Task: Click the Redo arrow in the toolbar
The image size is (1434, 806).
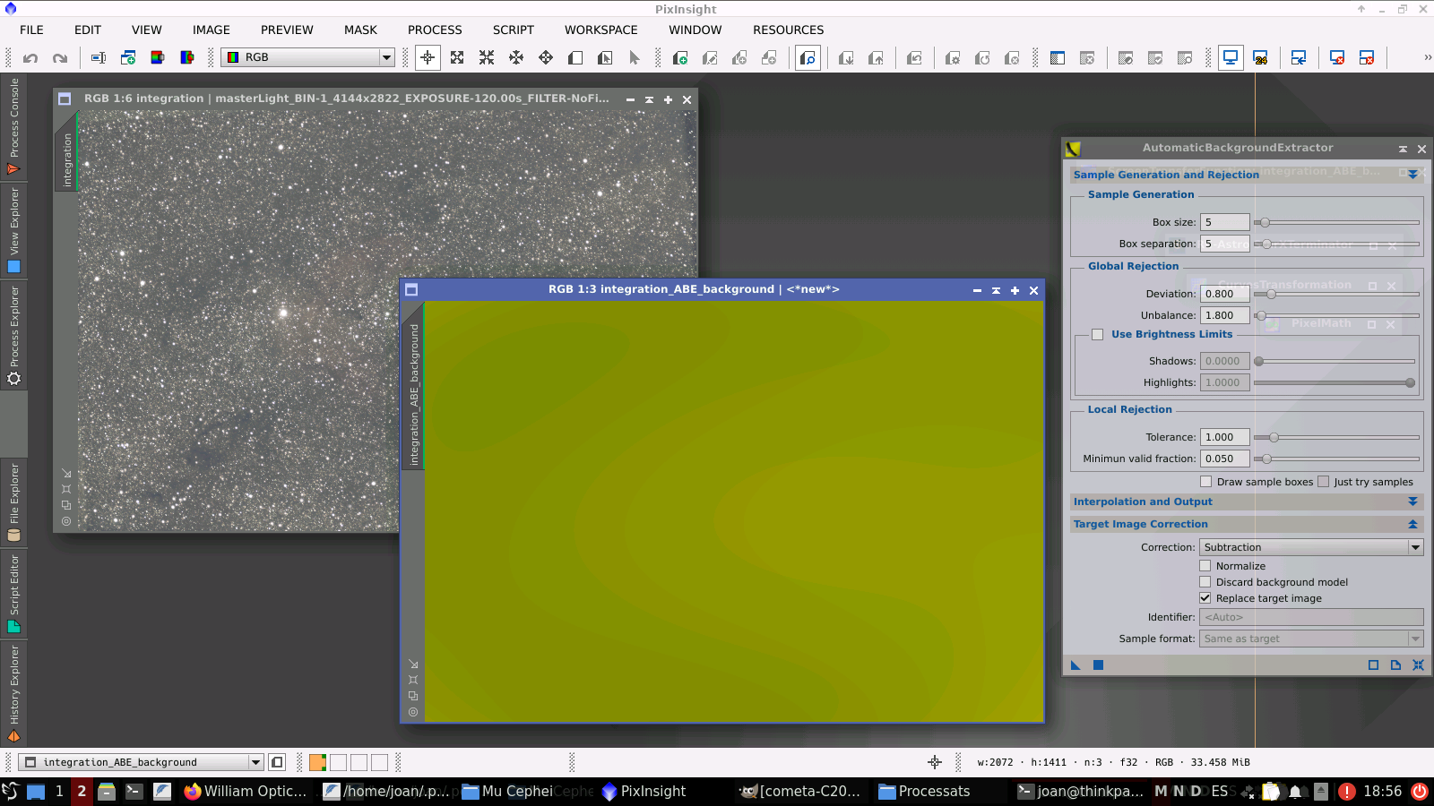Action: [x=60, y=58]
